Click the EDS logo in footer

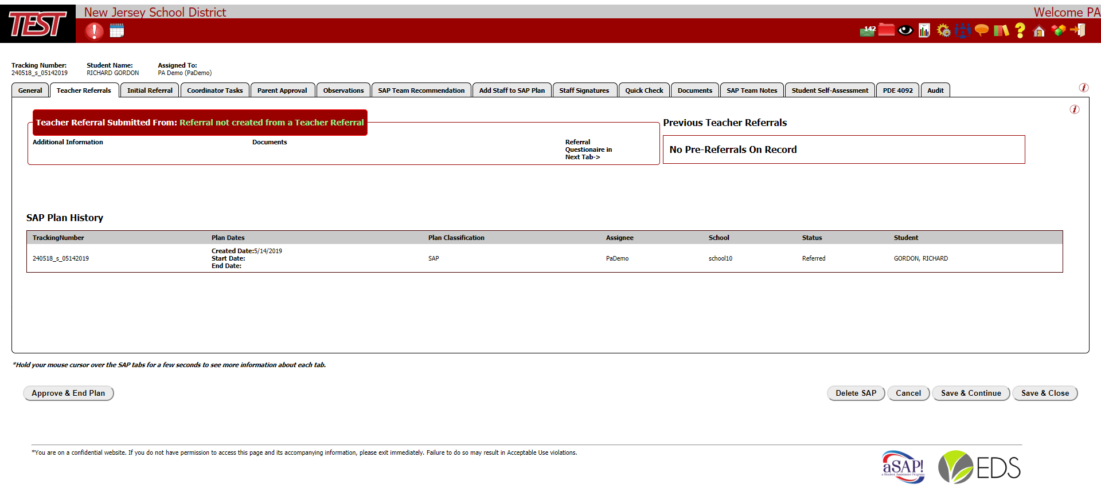(979, 467)
